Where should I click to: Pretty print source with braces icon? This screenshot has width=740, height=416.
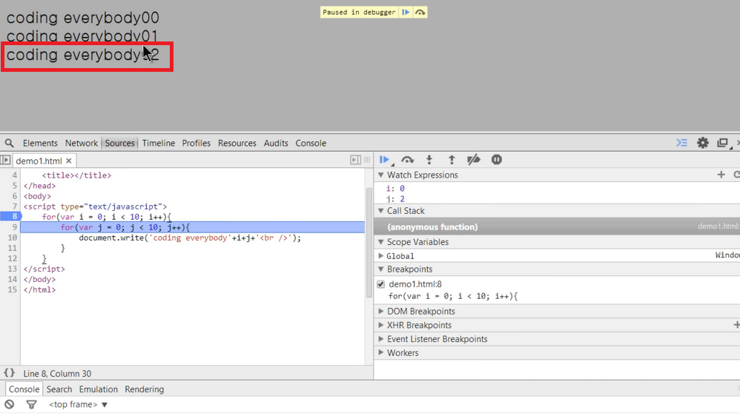click(10, 372)
